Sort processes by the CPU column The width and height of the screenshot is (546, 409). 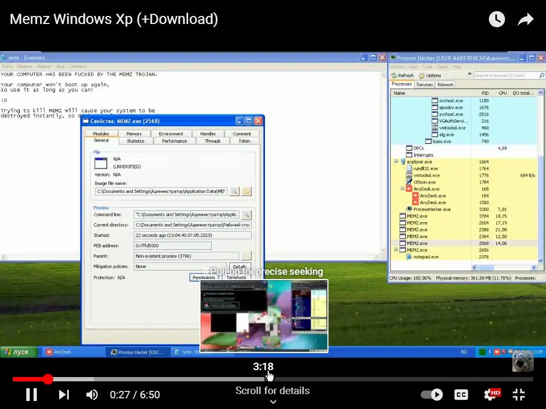click(500, 93)
